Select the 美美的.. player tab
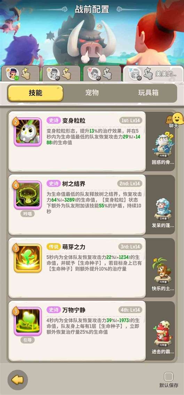 (153, 73)
